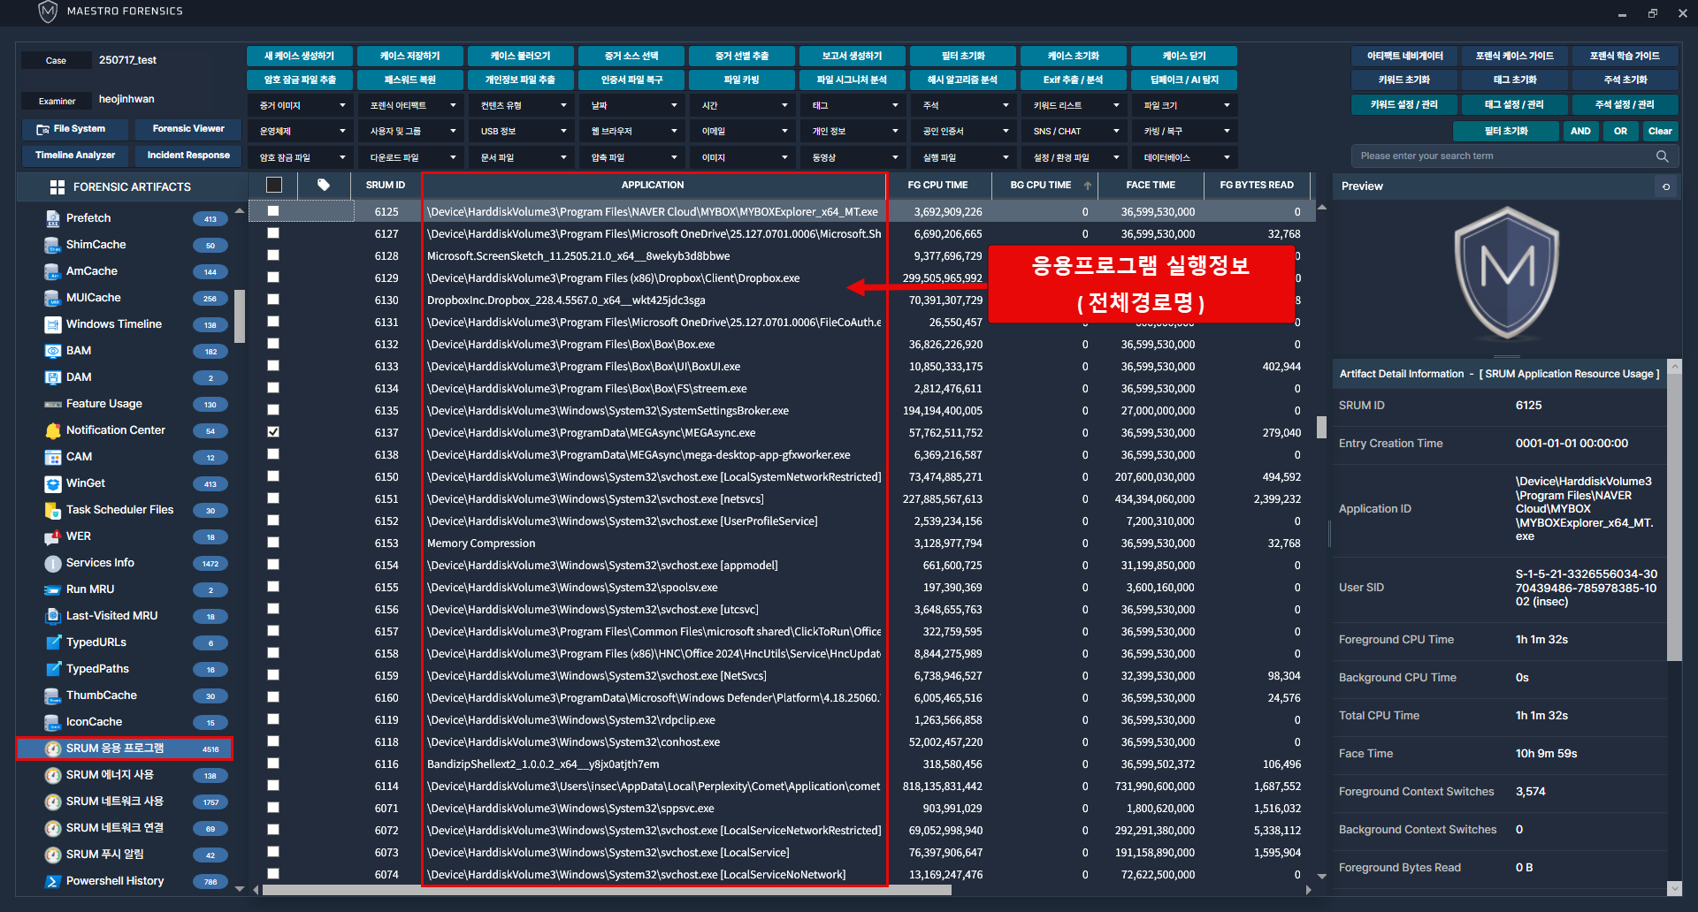
Task: Toggle the select-all checkbox in table header
Action: [x=274, y=185]
